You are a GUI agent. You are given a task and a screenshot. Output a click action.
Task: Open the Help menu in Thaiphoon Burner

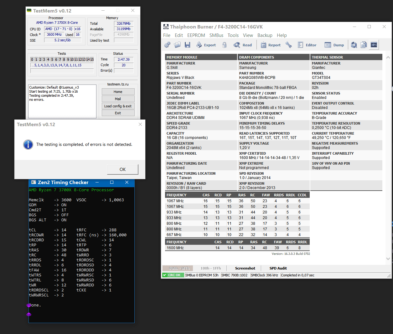coord(282,35)
